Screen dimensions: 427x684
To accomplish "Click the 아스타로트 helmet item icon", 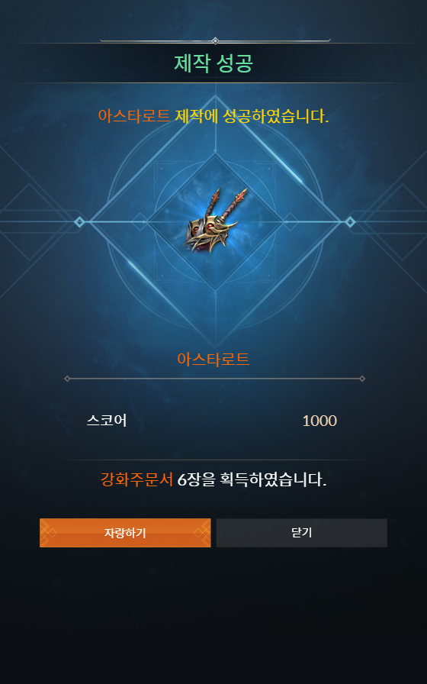I will [x=215, y=221].
